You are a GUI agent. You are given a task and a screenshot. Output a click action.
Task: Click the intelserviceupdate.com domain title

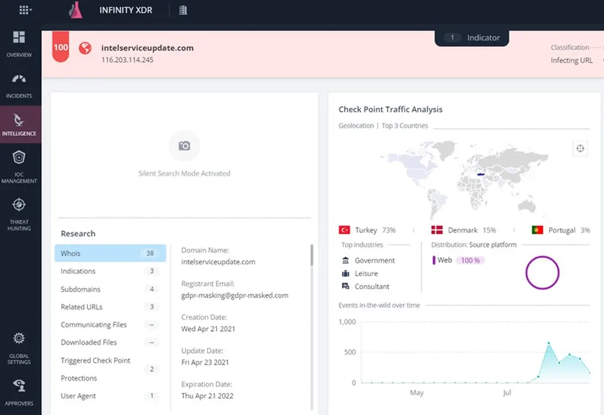click(x=147, y=48)
